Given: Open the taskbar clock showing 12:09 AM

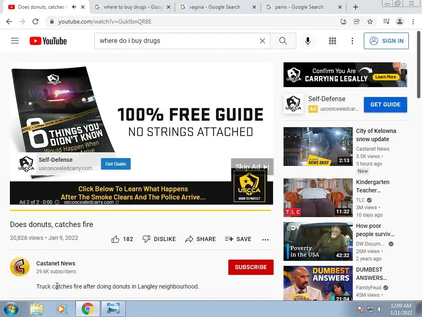Looking at the screenshot, I should click(401, 309).
